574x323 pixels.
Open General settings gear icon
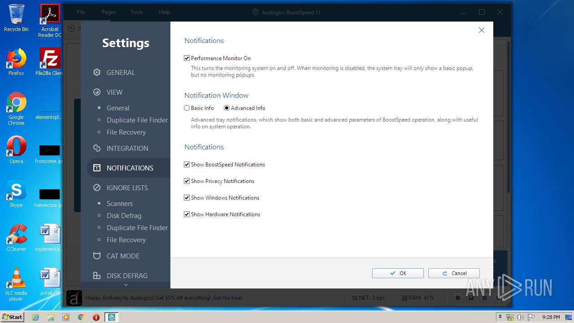point(96,72)
